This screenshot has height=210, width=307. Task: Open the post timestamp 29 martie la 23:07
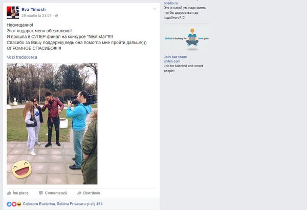coord(36,16)
